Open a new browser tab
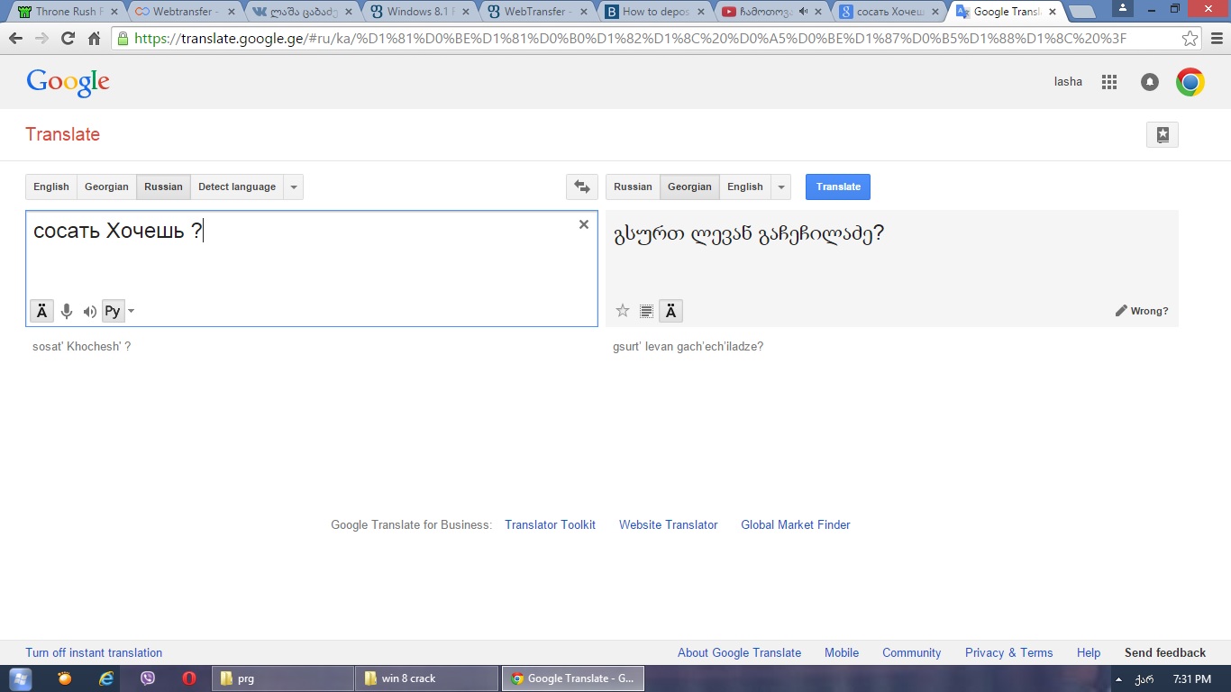Image resolution: width=1231 pixels, height=692 pixels. point(1081,12)
